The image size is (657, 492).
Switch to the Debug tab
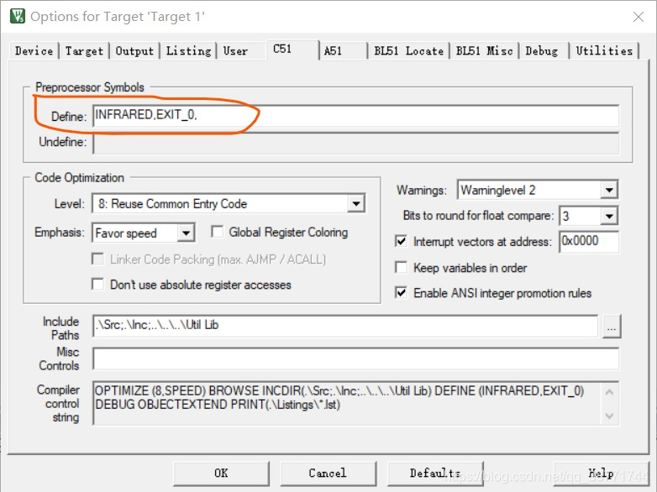tap(542, 51)
